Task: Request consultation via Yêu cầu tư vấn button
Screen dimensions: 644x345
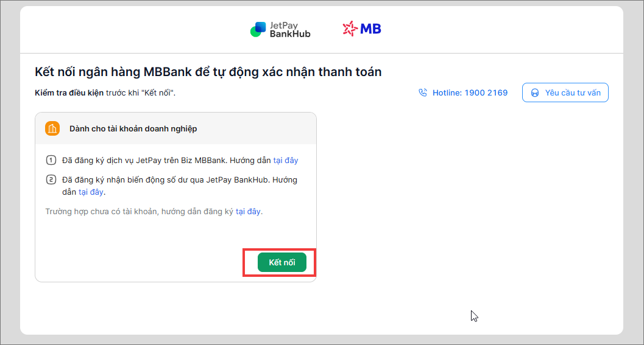Action: pyautogui.click(x=565, y=92)
